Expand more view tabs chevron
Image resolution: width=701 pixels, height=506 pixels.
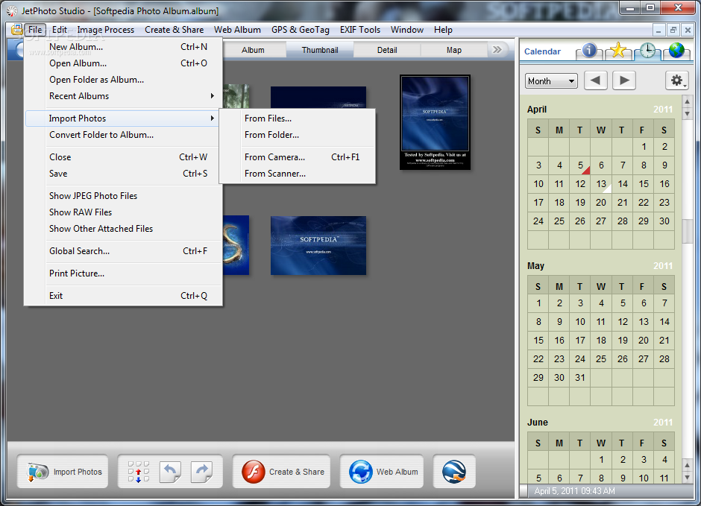tap(497, 50)
